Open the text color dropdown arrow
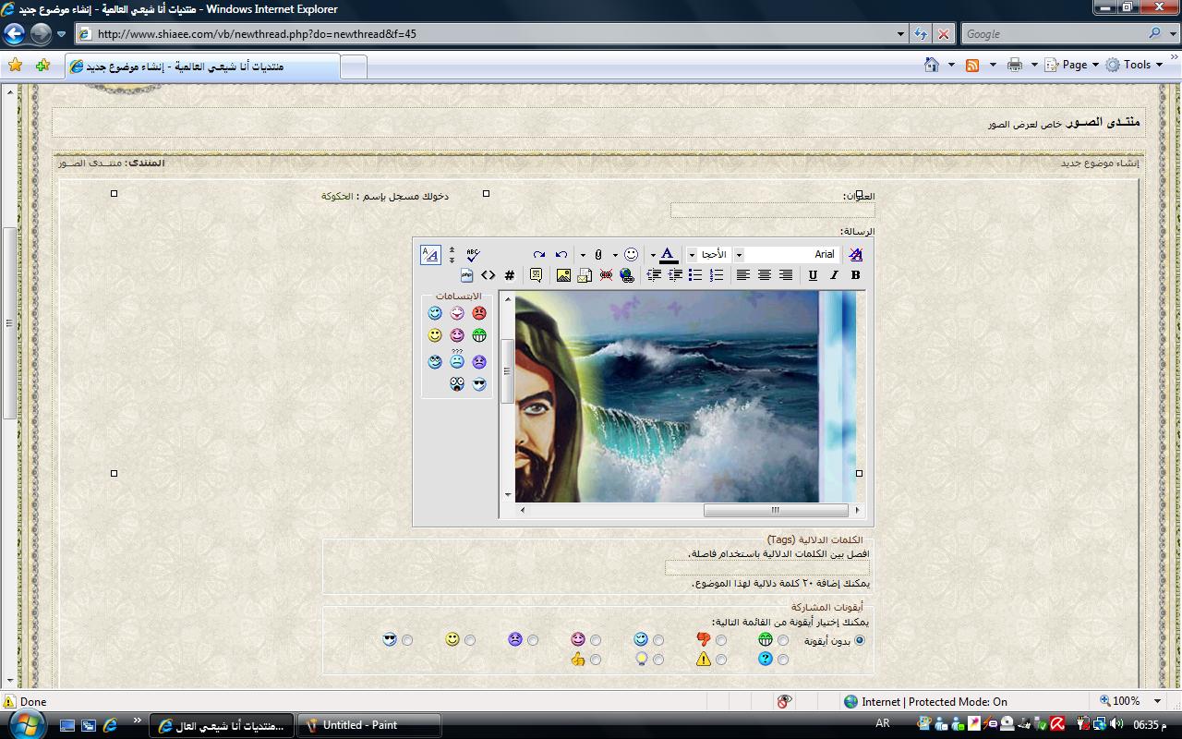 point(653,255)
